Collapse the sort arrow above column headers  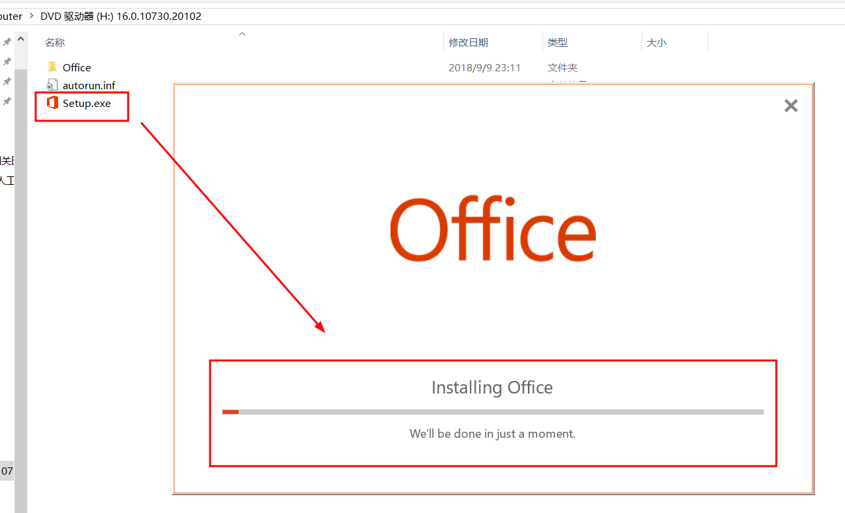pyautogui.click(x=242, y=33)
